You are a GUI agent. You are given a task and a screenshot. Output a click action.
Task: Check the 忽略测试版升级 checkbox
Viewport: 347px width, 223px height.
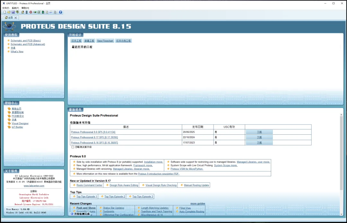click(x=73, y=147)
